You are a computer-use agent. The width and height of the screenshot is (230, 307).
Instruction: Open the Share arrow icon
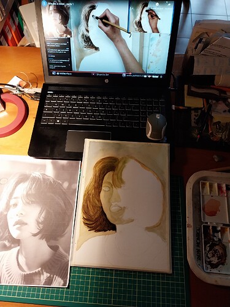[x=169, y=4]
